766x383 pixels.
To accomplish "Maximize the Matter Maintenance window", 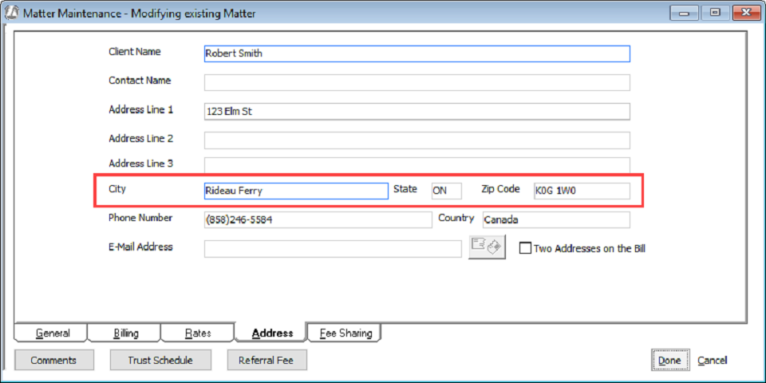I will [715, 14].
